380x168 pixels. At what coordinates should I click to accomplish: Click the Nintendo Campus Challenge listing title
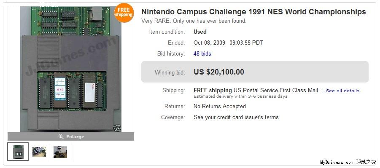pyautogui.click(x=253, y=12)
